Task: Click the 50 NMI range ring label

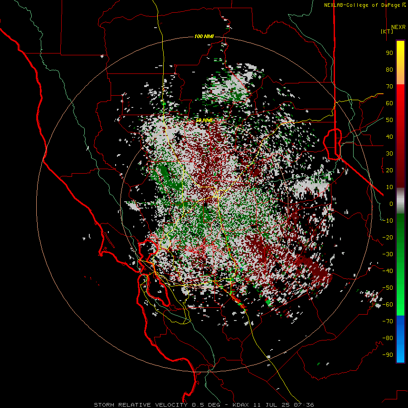Action: [204, 120]
